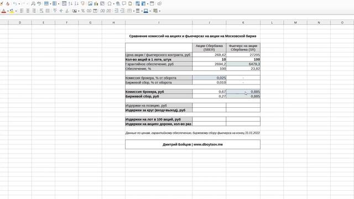The height and width of the screenshot is (199, 354).
Task: Open Find and Replace magnifier icon
Action: [x=33, y=4]
